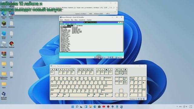Image resolution: width=194 pixels, height=109 pixels.
Task: Click Windows (CRLF) in Notepad status bar
Action: pos(99,14)
